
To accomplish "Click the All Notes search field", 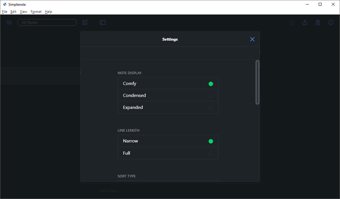I will point(47,23).
